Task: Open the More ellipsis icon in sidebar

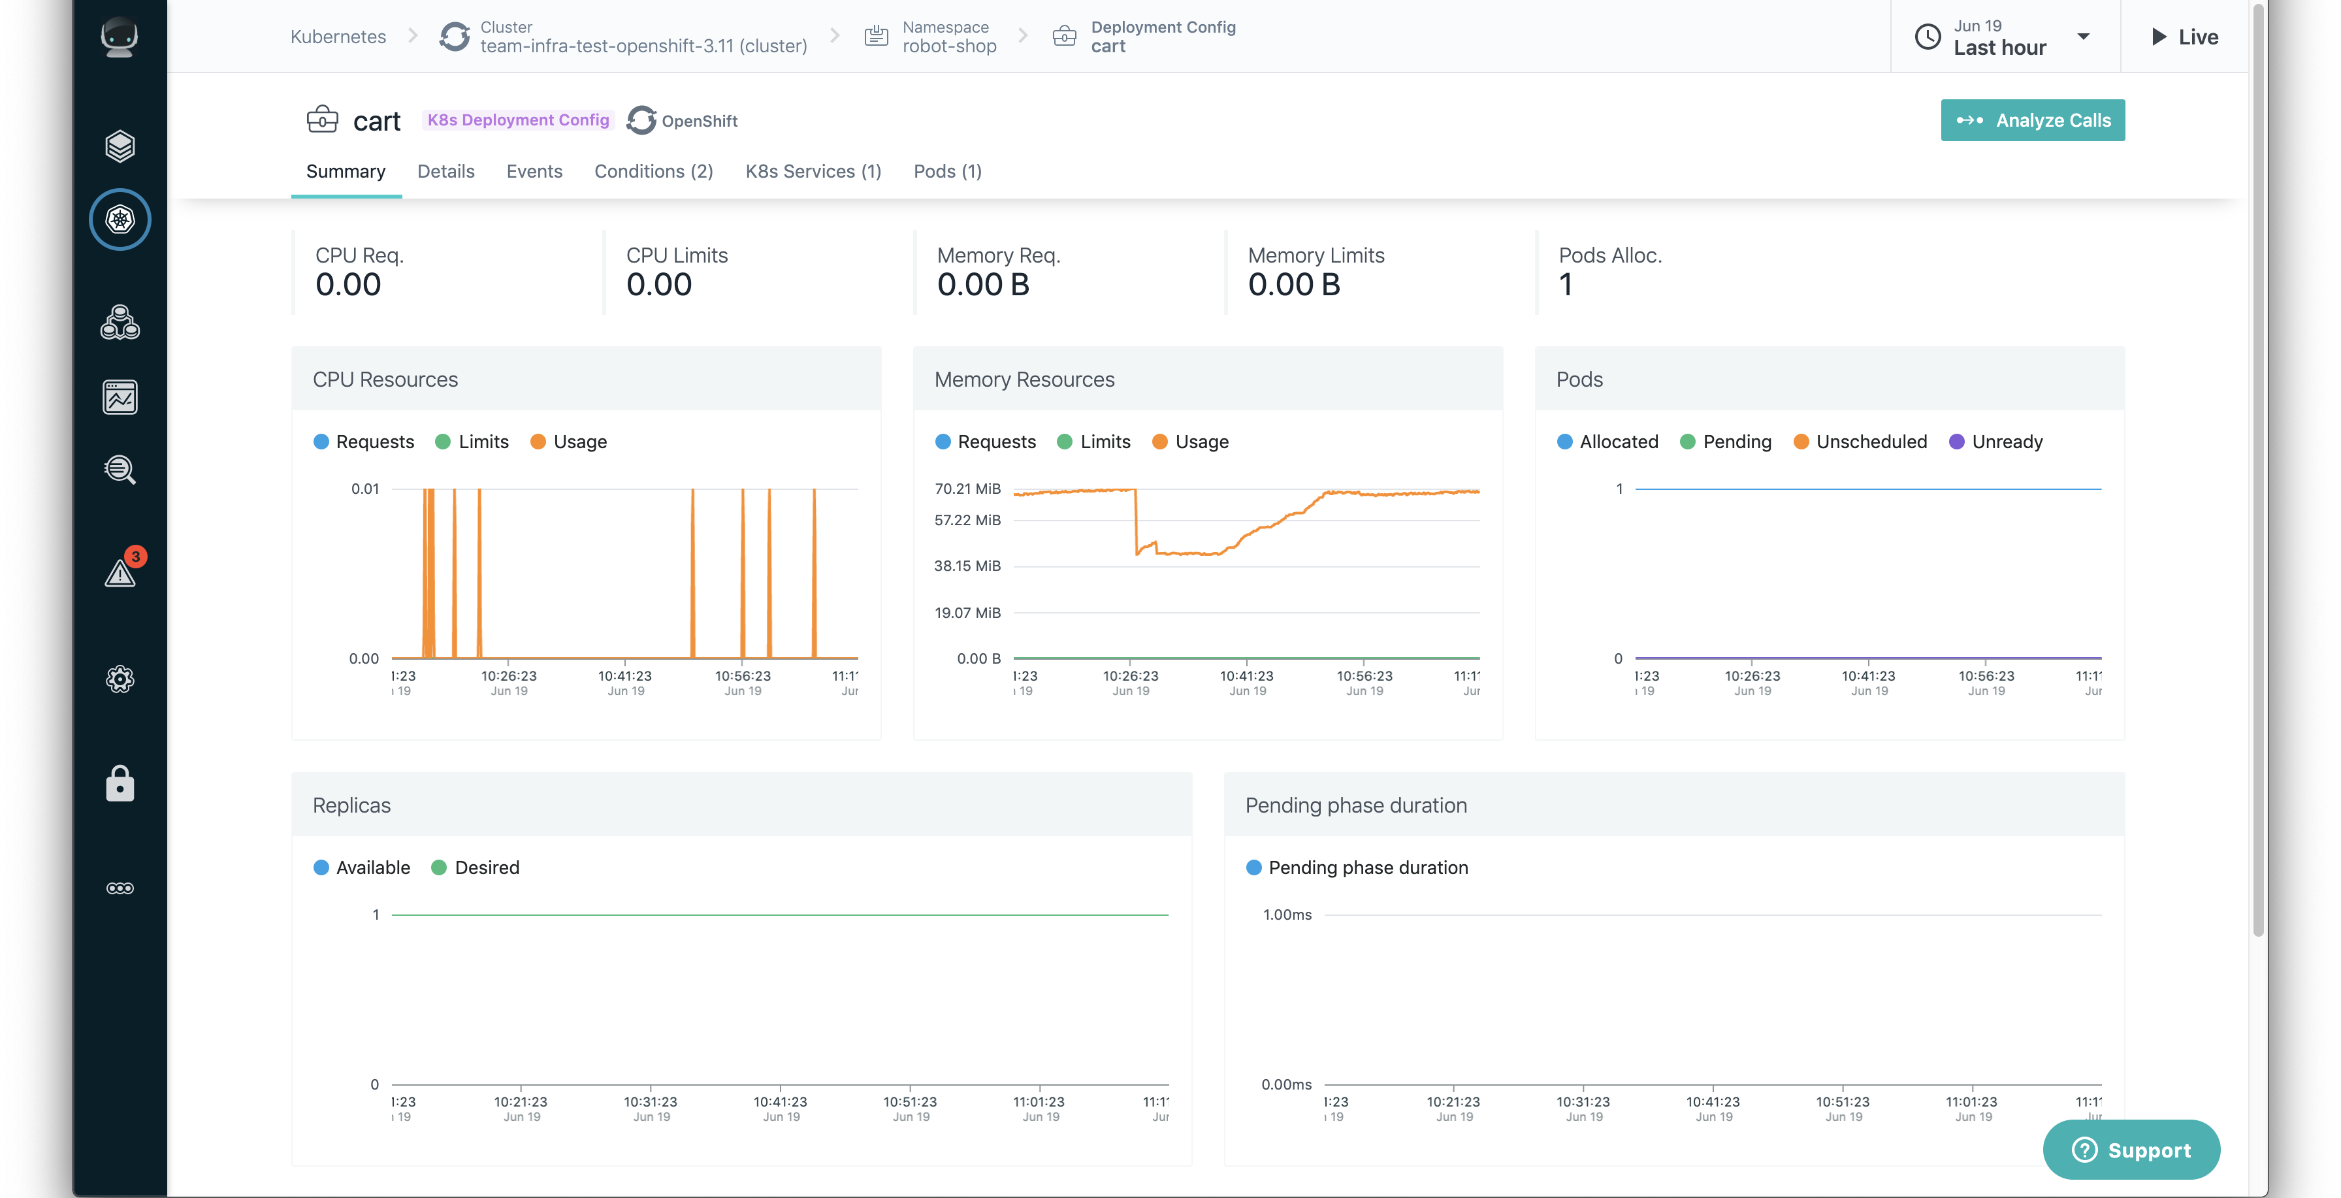Action: (x=119, y=888)
